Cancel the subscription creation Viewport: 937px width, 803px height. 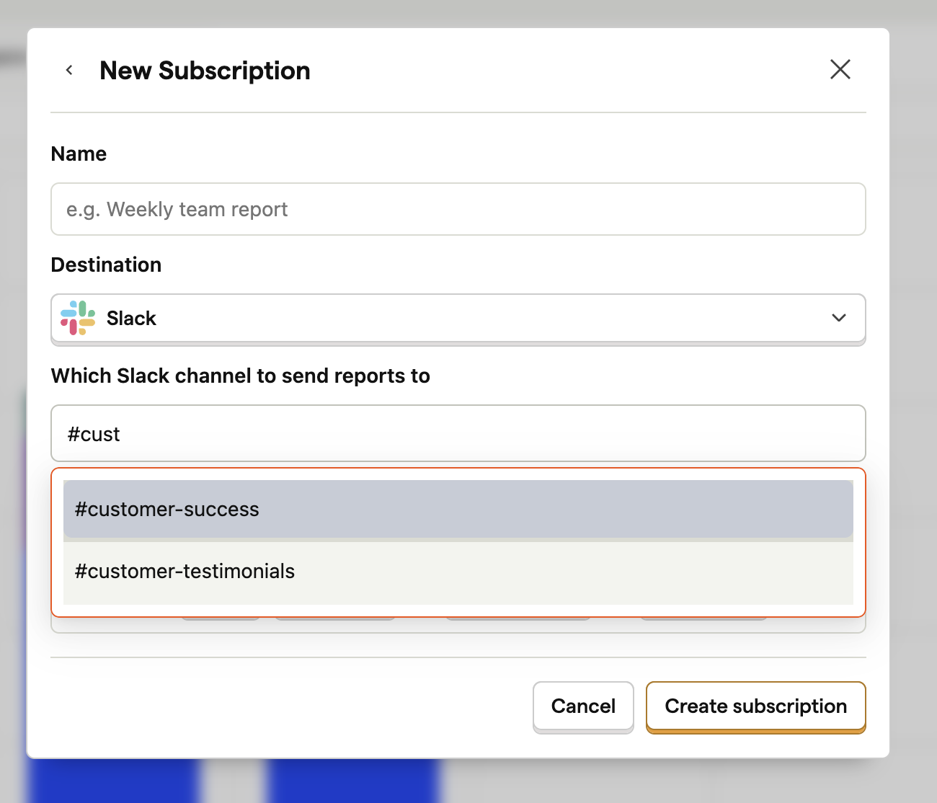(583, 706)
